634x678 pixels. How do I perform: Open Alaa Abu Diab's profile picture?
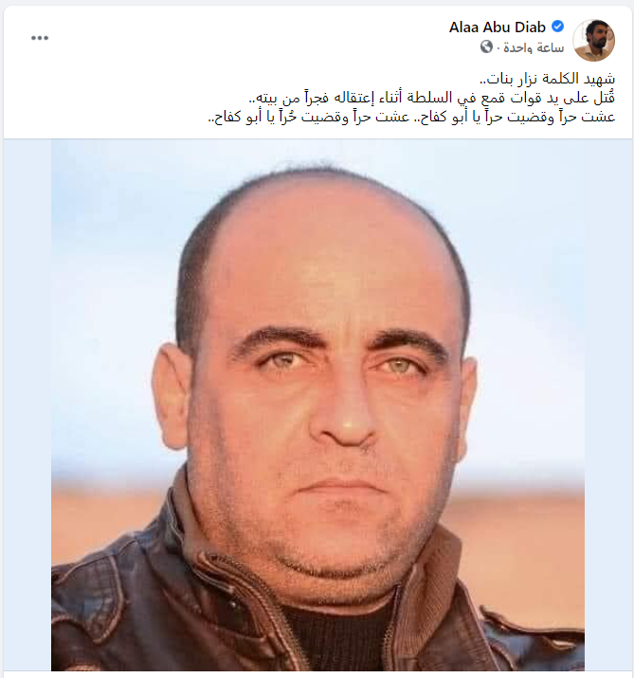click(x=594, y=40)
